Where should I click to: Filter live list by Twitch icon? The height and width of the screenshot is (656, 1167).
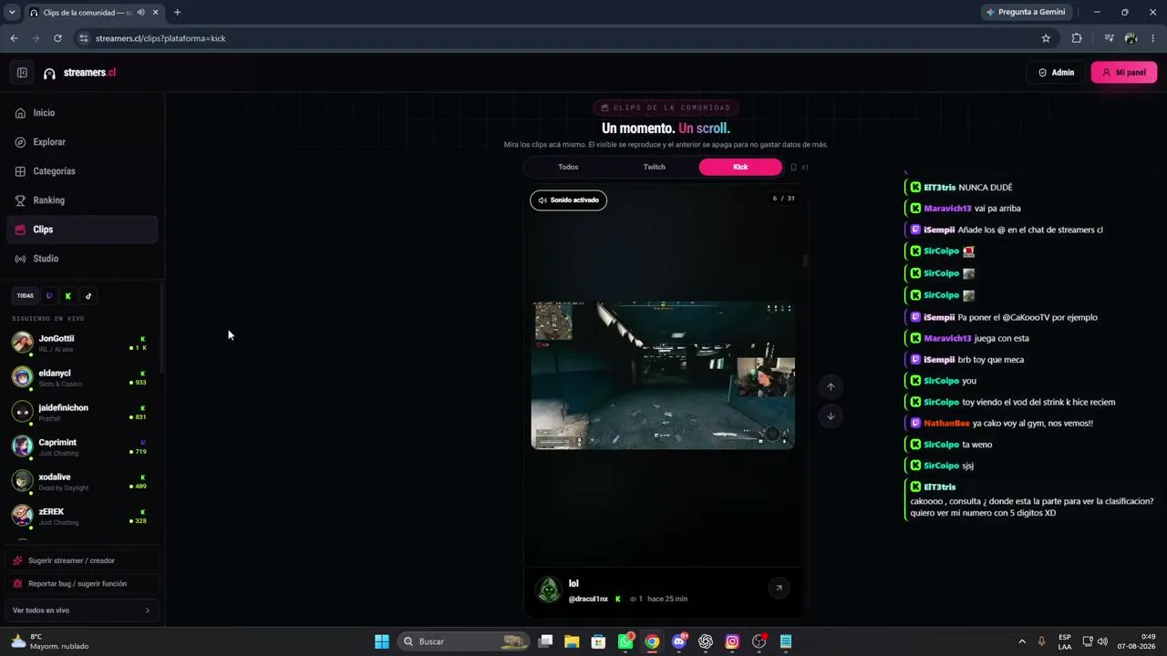49,296
